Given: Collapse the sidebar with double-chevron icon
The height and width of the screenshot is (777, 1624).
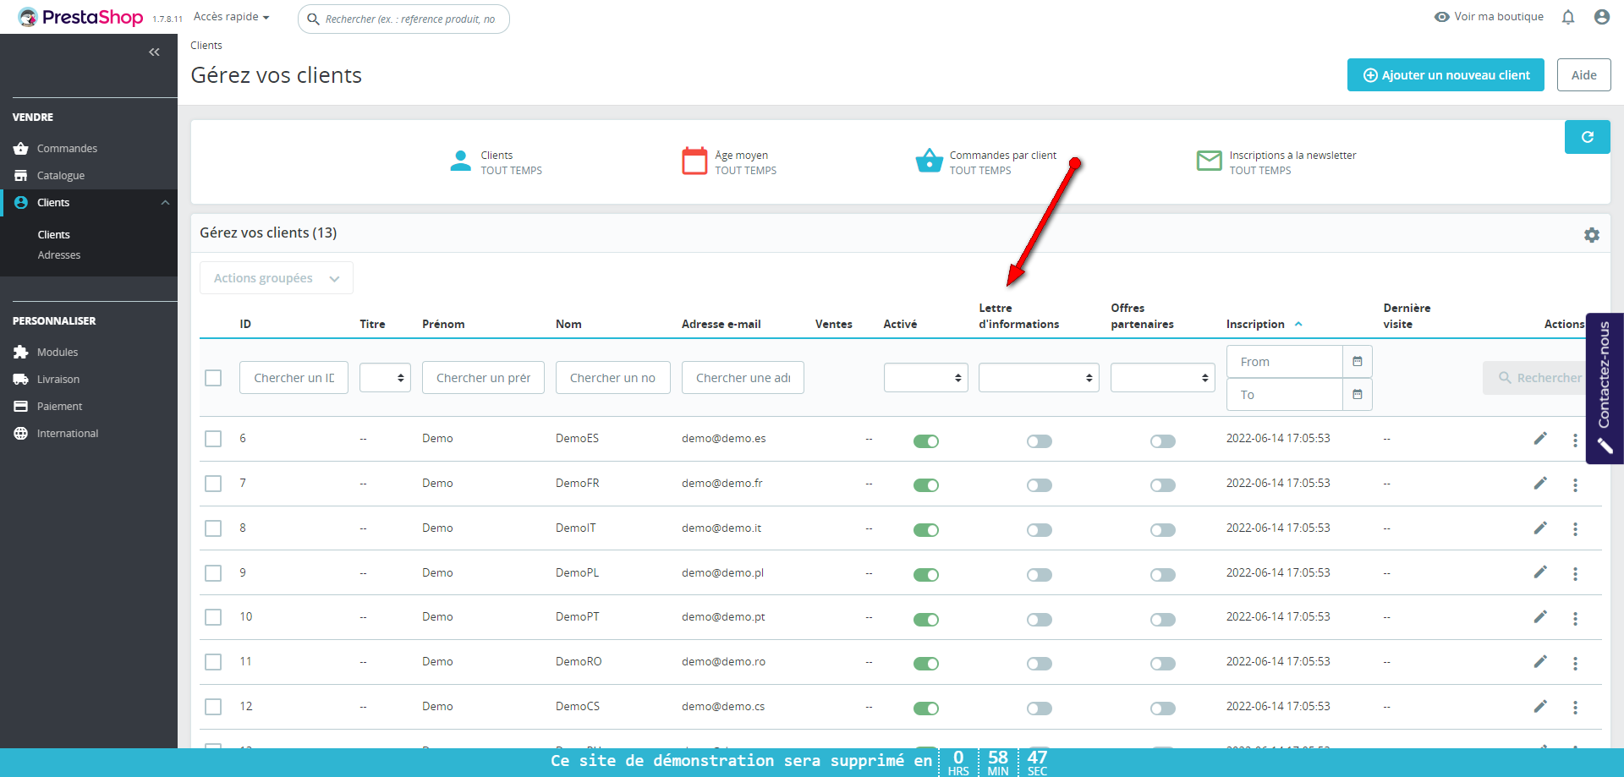Looking at the screenshot, I should tap(154, 52).
